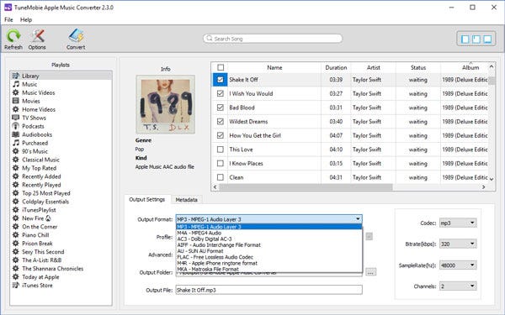Select the first layout view icon
This screenshot has height=315, width=505.
coord(465,39)
